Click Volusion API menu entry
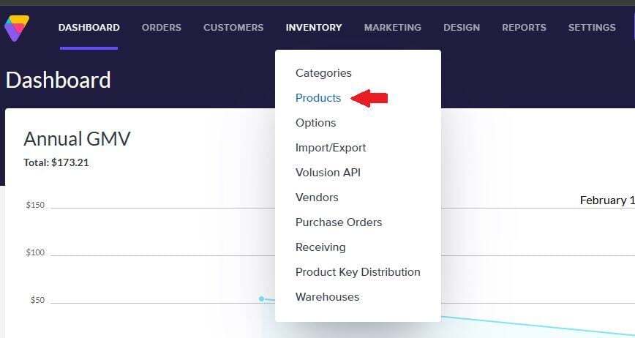 coord(328,173)
